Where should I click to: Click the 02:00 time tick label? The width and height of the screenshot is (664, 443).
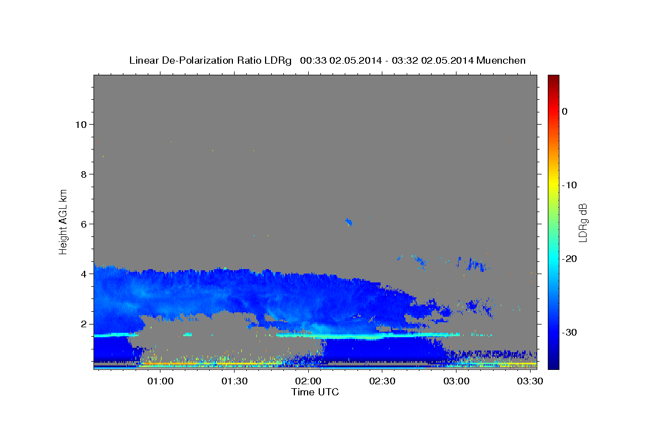pyautogui.click(x=308, y=382)
